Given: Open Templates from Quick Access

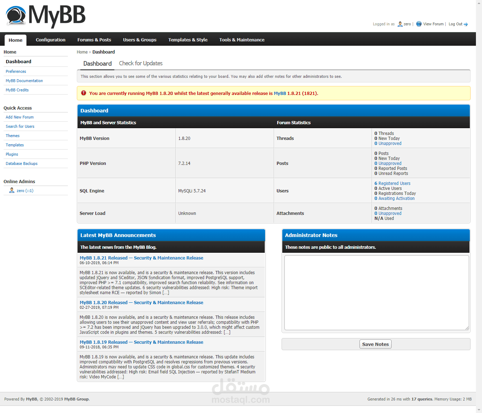Looking at the screenshot, I should tap(15, 145).
